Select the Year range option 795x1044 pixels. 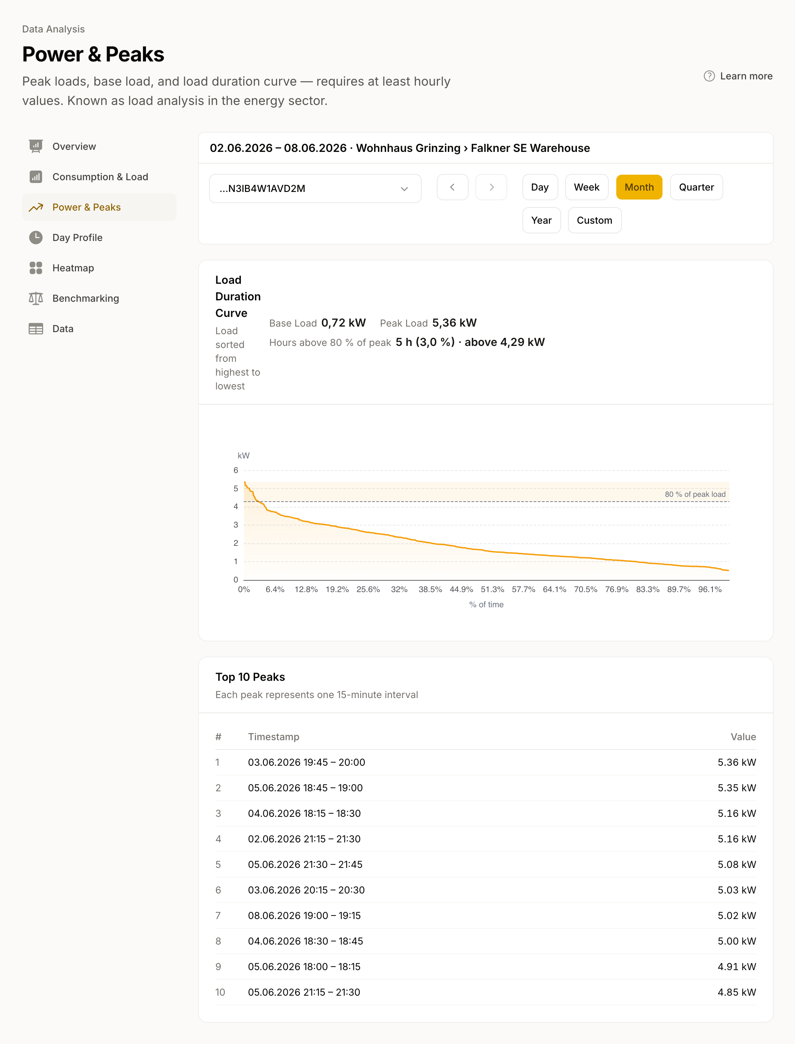click(541, 221)
